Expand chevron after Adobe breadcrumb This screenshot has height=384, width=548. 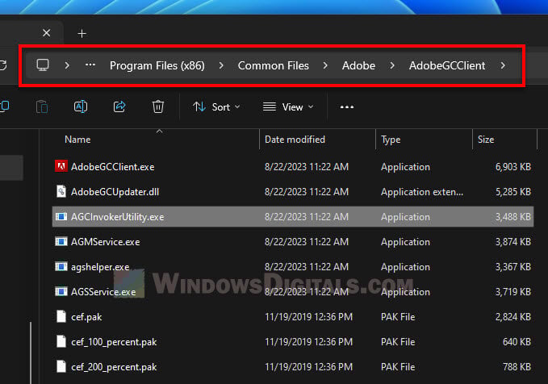pos(392,65)
